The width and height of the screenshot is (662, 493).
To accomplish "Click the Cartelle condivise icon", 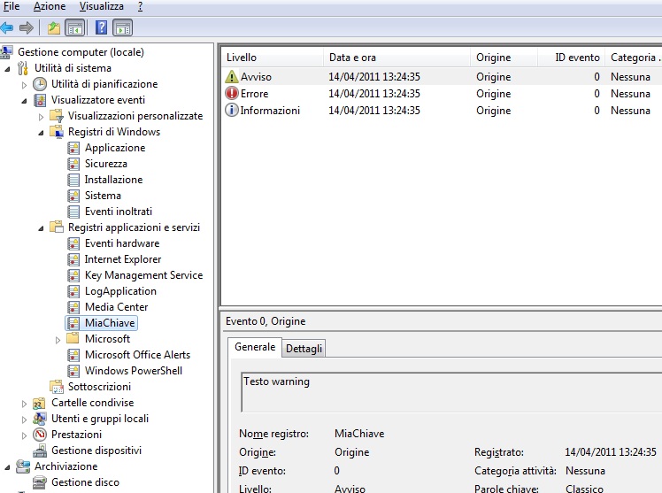I will tap(39, 403).
